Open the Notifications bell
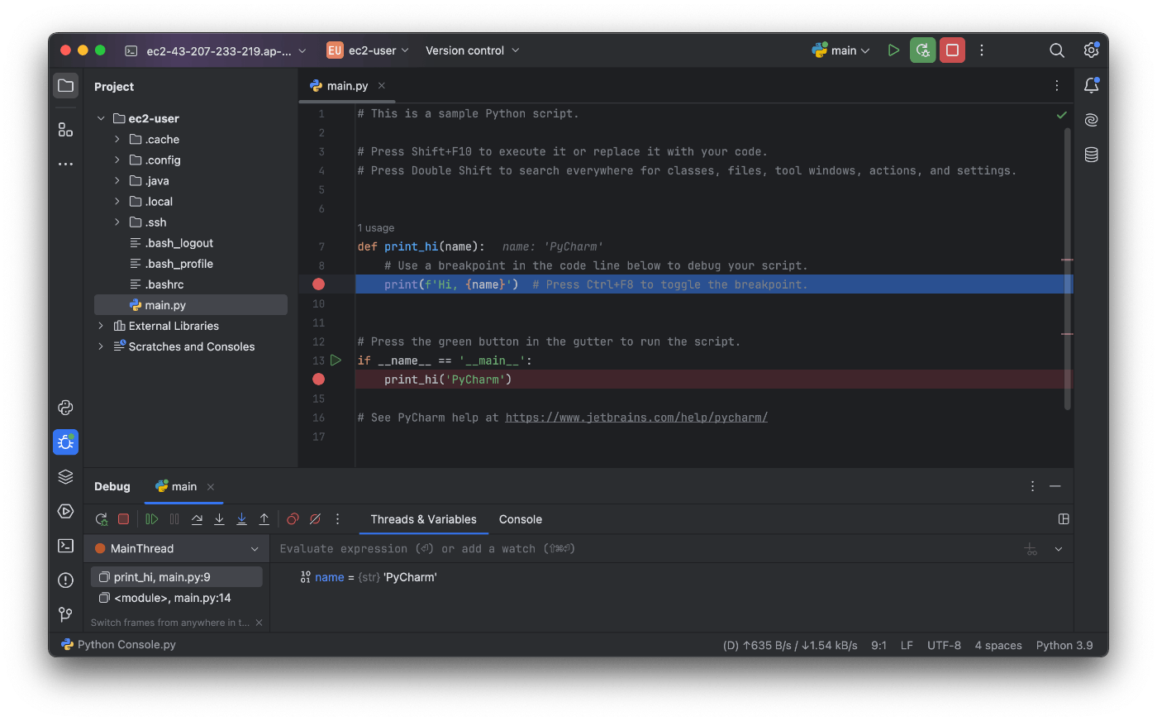 tap(1092, 85)
